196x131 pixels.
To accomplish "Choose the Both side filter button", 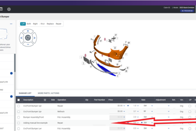I will [29, 24].
